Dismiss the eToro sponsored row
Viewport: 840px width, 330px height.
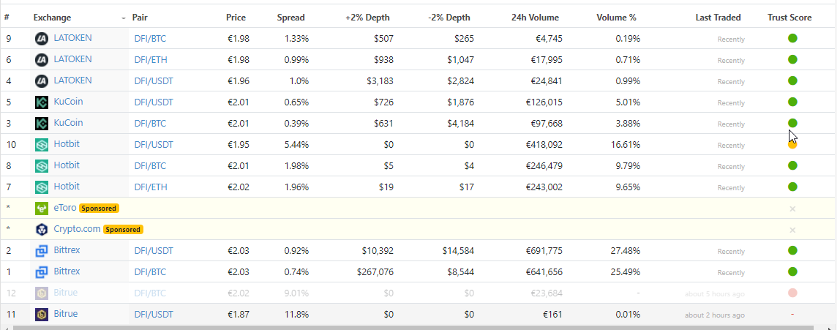tap(792, 209)
